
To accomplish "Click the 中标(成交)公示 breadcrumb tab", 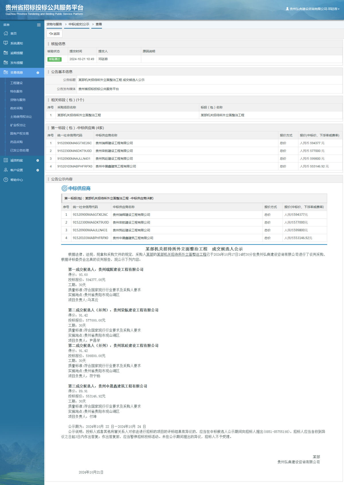I will pos(79,24).
